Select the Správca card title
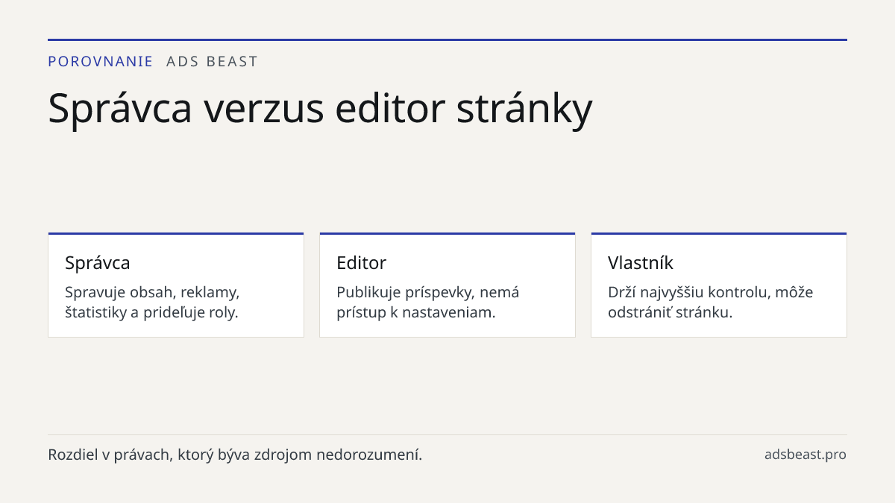The image size is (895, 503). (98, 262)
